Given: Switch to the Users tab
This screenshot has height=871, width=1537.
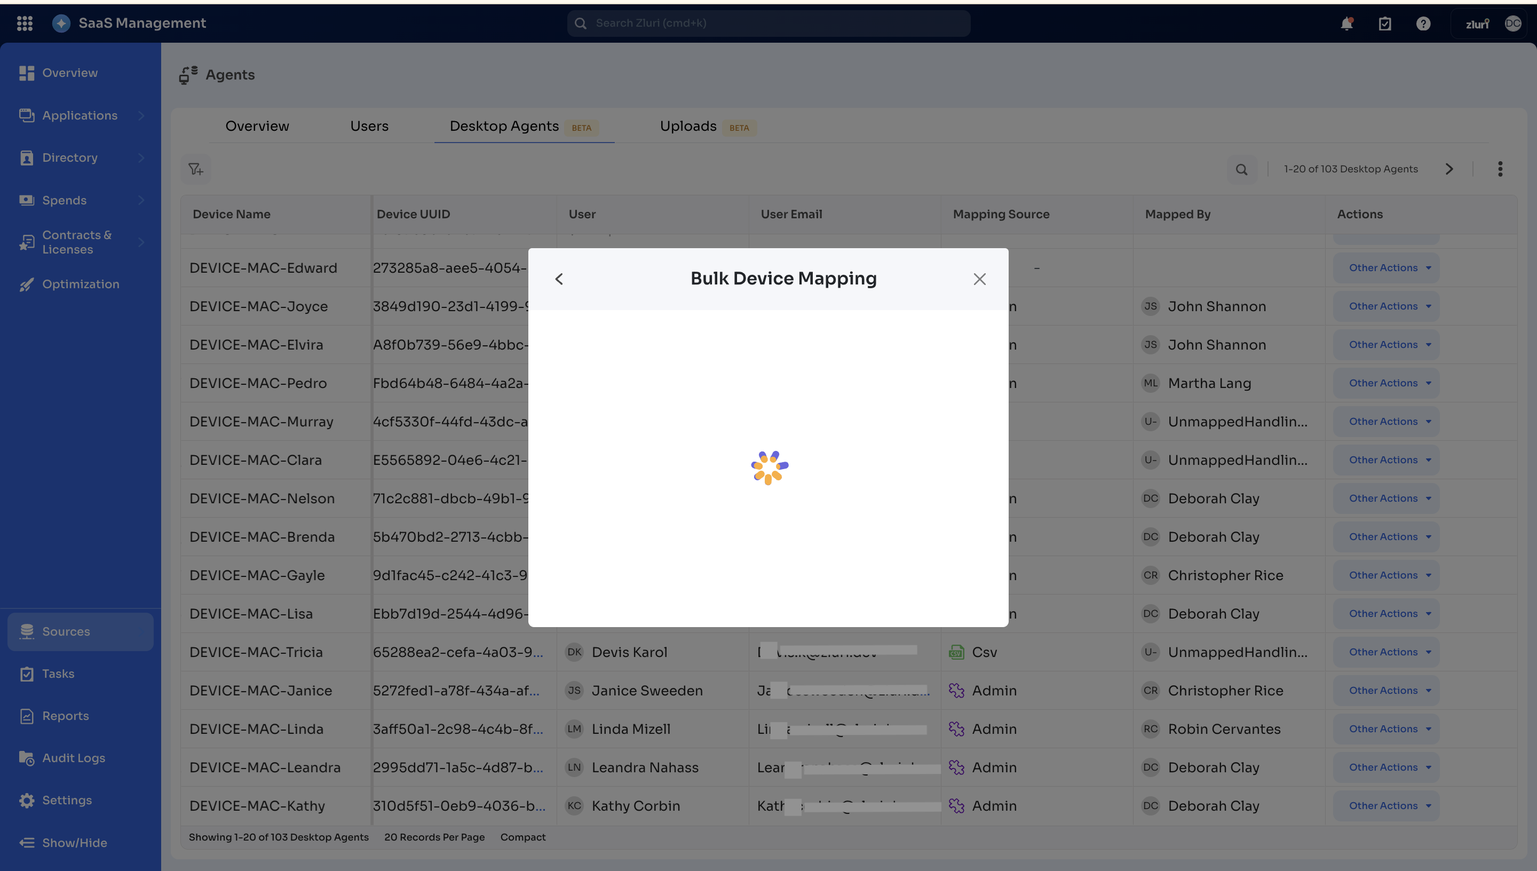Looking at the screenshot, I should coord(369,126).
